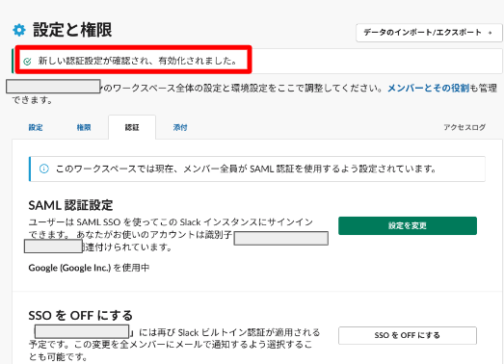
Task: Click the green checkmark success icon
Action: click(x=28, y=61)
